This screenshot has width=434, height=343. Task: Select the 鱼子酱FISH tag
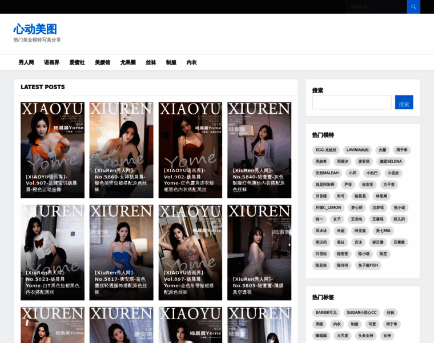point(368,265)
